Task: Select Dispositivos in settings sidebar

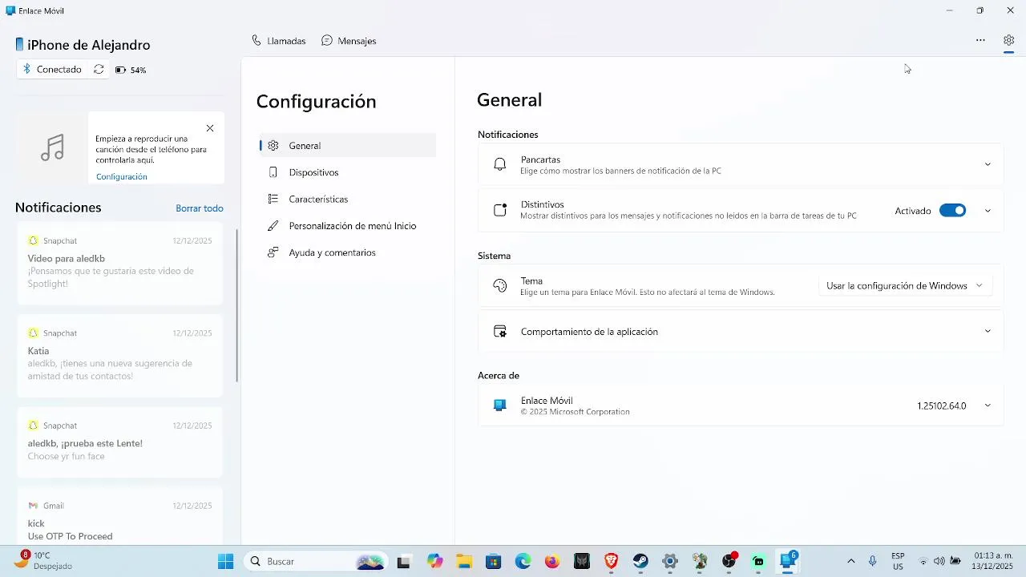Action: (348, 172)
